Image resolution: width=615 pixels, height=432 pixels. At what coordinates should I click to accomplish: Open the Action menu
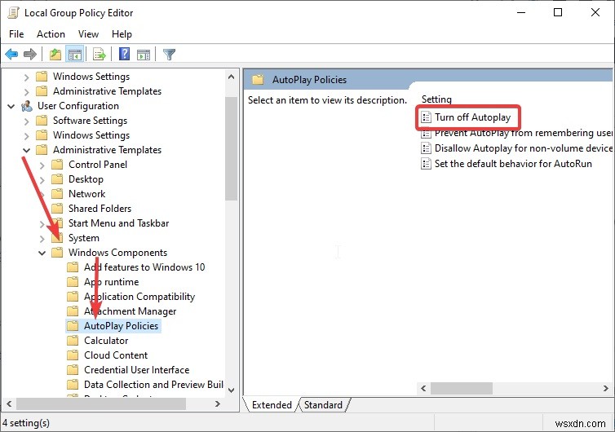coord(51,34)
